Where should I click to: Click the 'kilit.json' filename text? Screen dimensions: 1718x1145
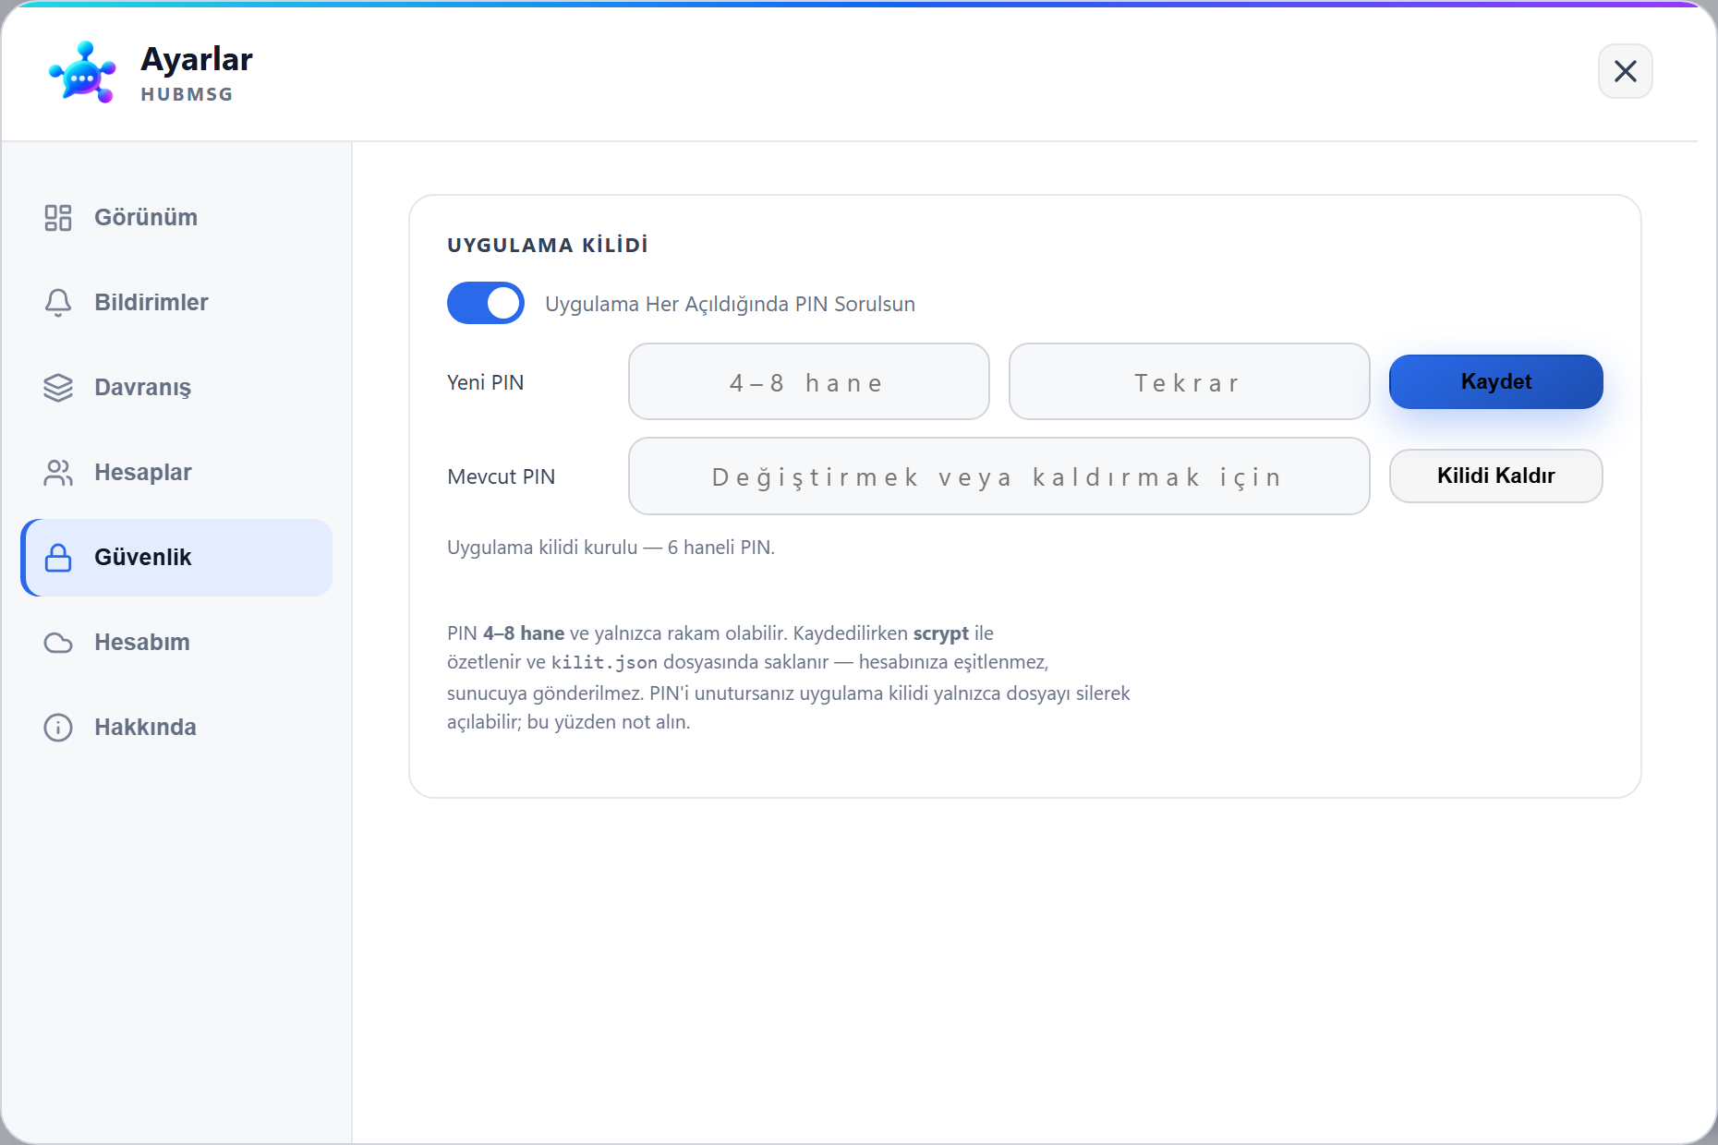(604, 662)
